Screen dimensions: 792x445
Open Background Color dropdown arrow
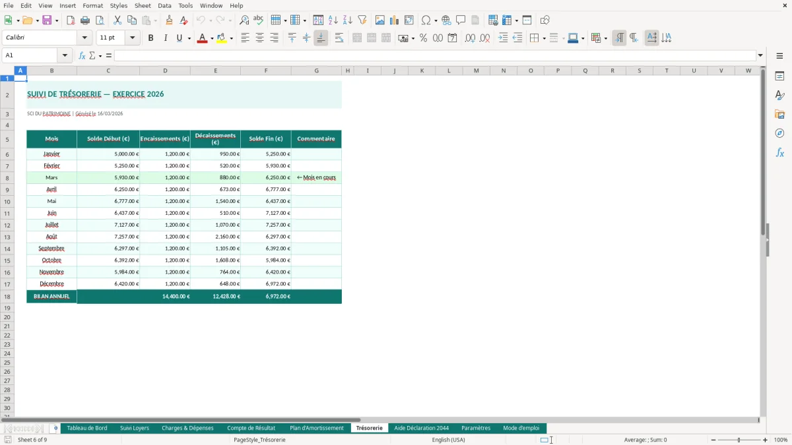click(231, 38)
